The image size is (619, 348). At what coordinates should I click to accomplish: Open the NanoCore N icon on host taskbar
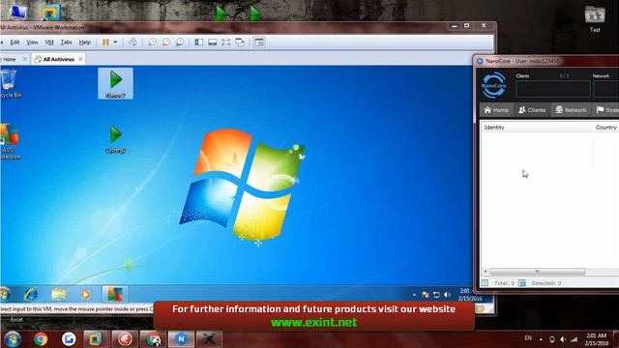(181, 339)
